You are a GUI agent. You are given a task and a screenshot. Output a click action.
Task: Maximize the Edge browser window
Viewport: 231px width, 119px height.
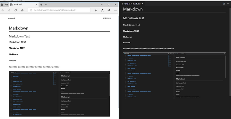coord(108,5)
